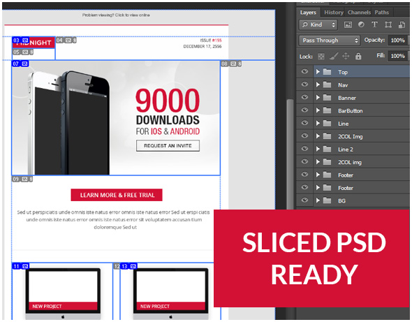Click the 'Click to view online' link

133,15
